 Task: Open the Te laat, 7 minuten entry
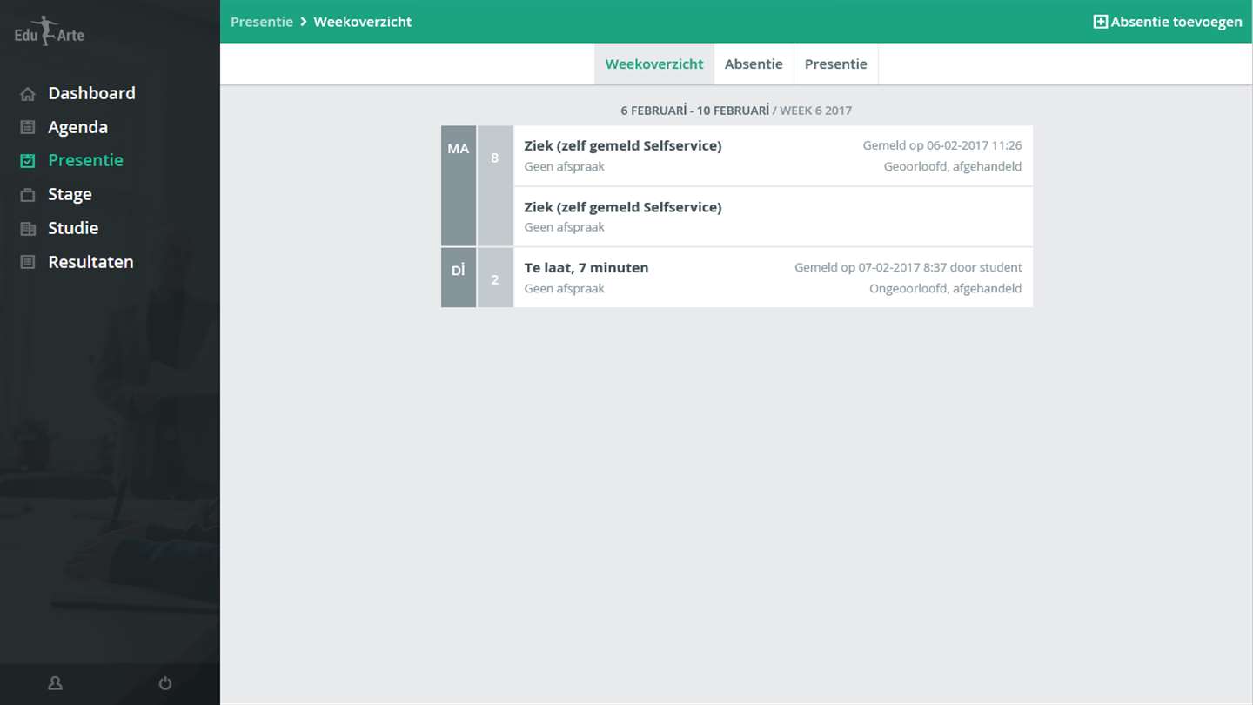773,278
